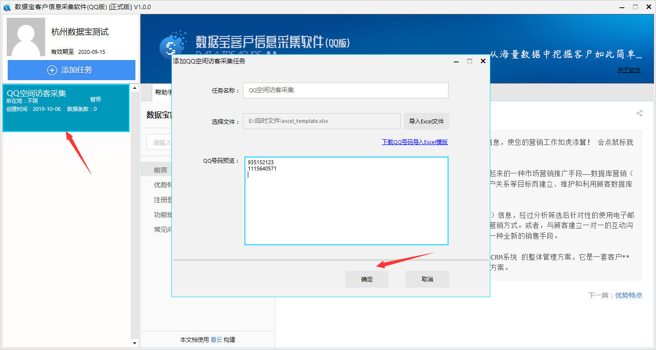Click the app logo in the title bar
656x350 pixels.
[7, 7]
